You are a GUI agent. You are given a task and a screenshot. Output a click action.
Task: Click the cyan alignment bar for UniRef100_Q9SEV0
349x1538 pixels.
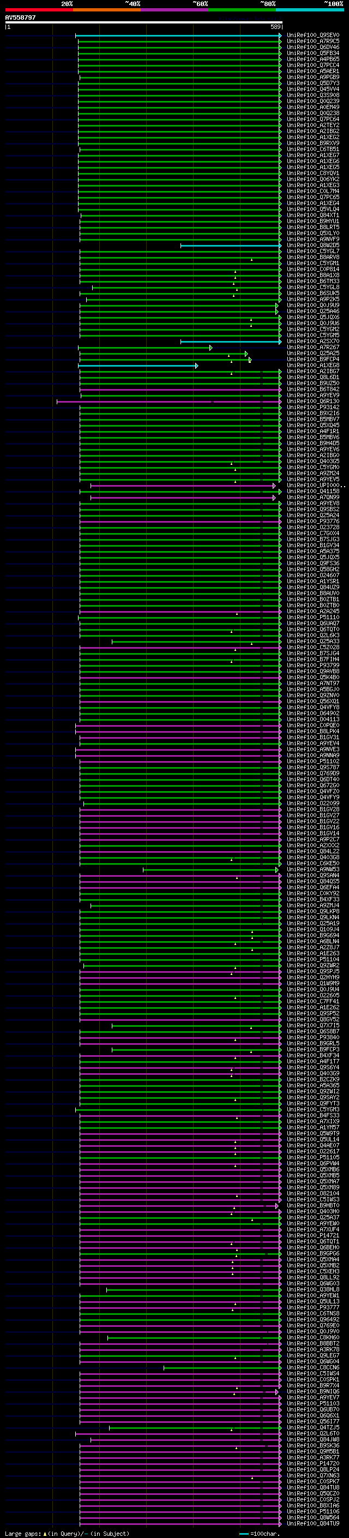tap(178, 36)
